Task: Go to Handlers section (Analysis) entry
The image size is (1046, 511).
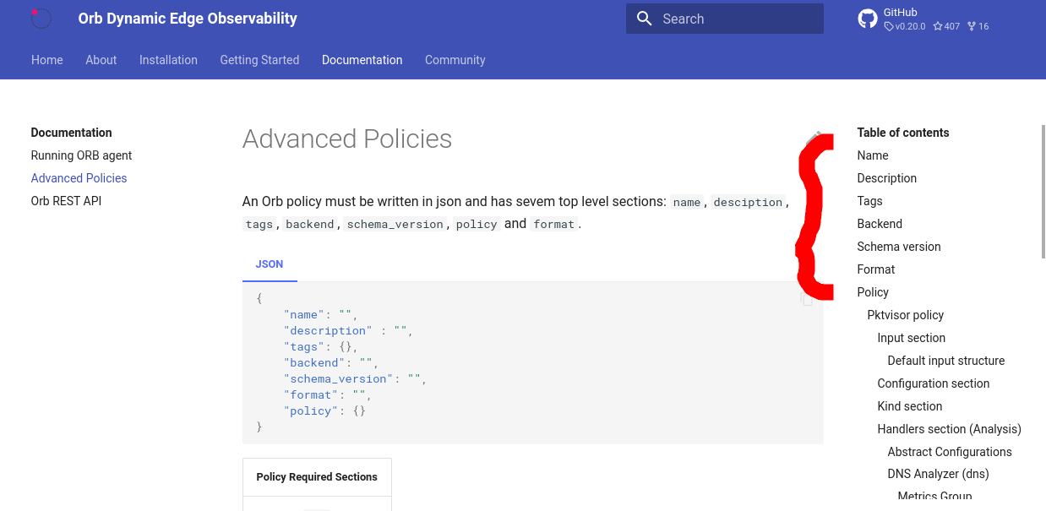Action: click(950, 429)
